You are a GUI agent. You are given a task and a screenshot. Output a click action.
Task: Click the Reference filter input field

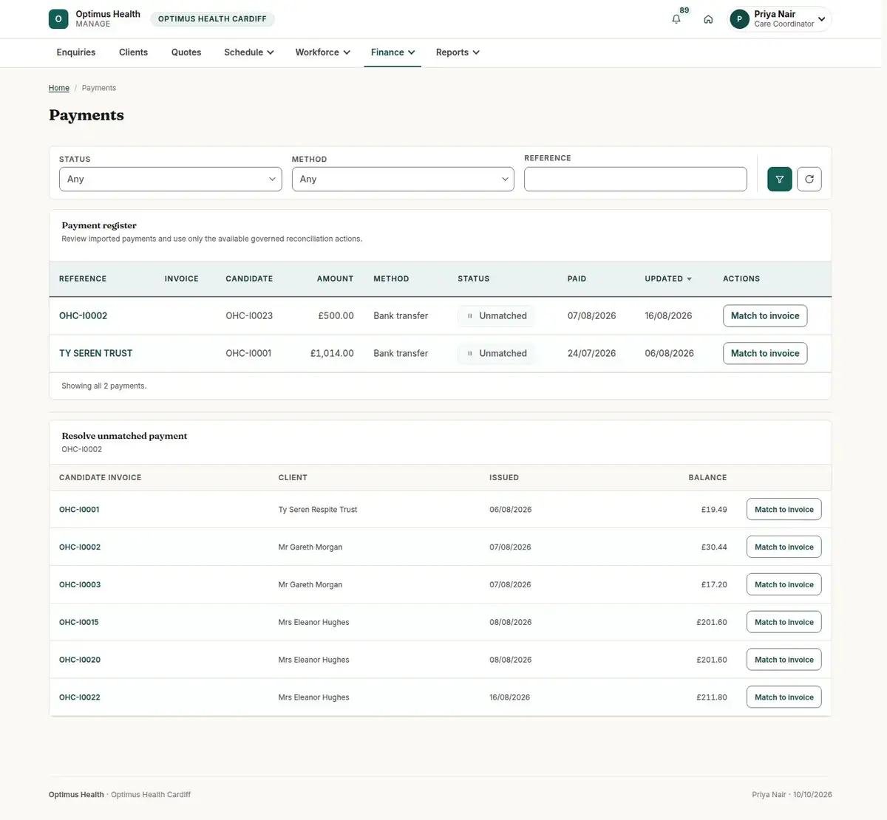pos(636,180)
